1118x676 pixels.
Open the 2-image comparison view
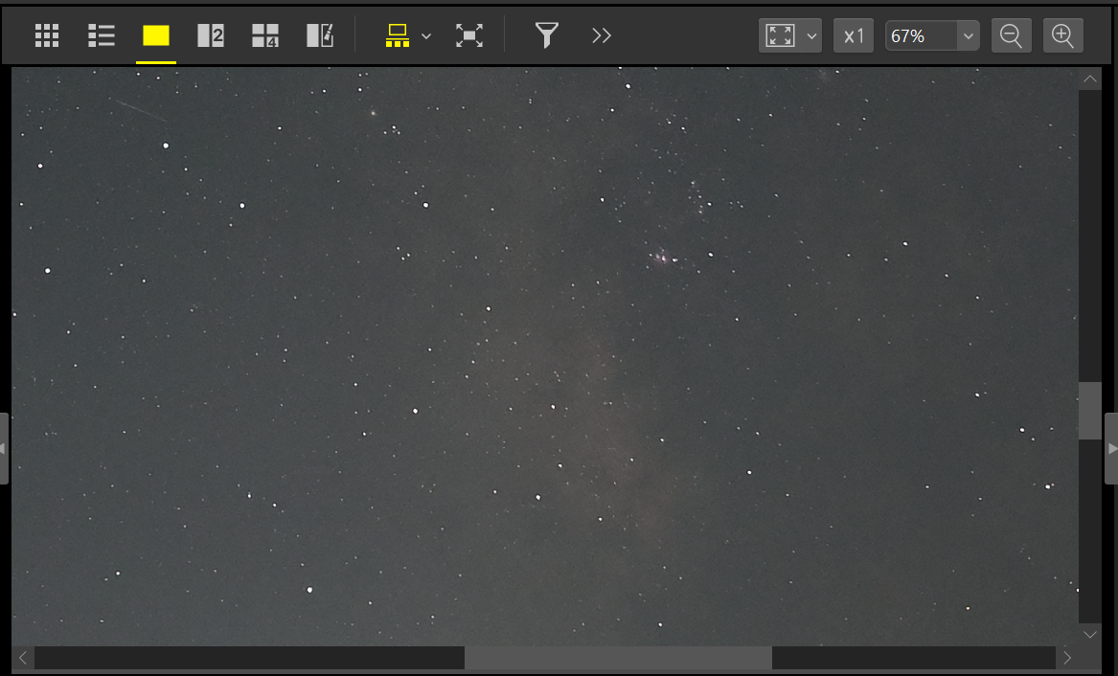[x=210, y=36]
